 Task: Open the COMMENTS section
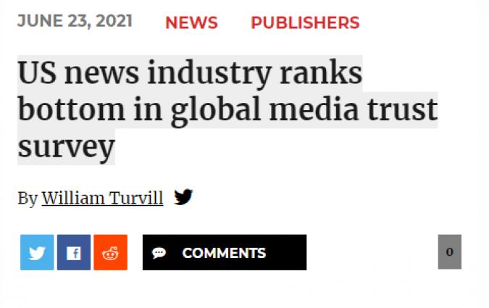(x=224, y=253)
